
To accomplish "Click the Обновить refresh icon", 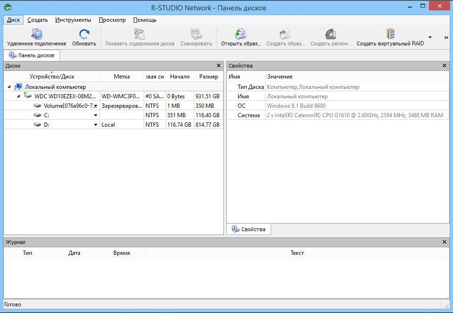I will coord(85,34).
